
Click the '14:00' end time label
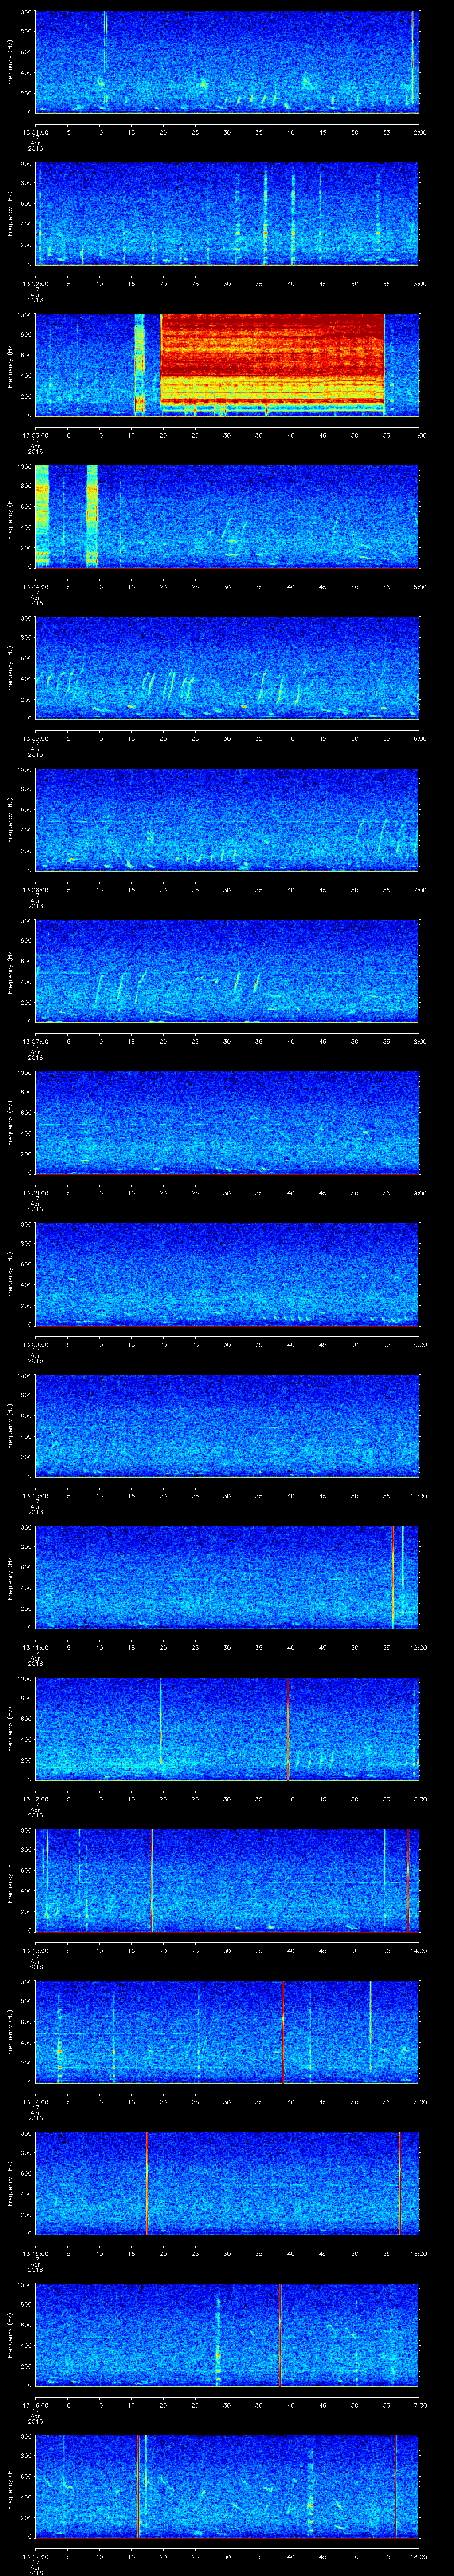(x=418, y=1950)
